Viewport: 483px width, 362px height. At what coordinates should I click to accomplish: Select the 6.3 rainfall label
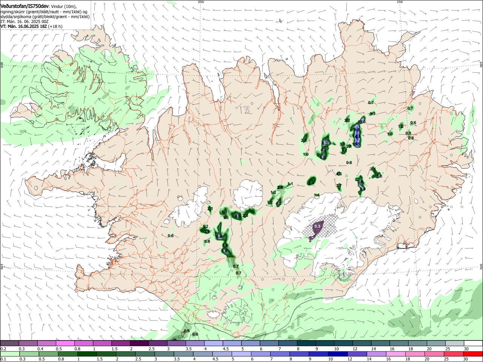click(x=325, y=144)
